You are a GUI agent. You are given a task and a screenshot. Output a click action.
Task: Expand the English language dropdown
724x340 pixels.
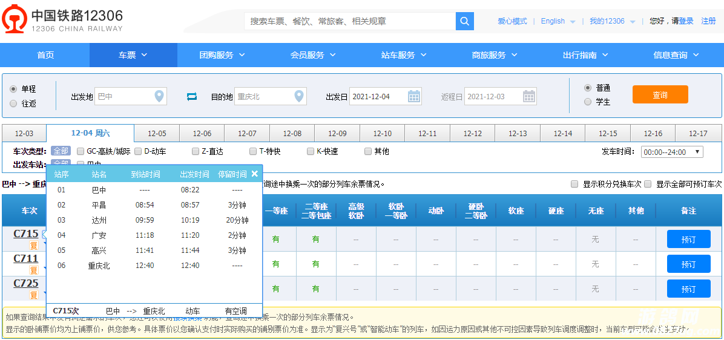[x=558, y=21]
